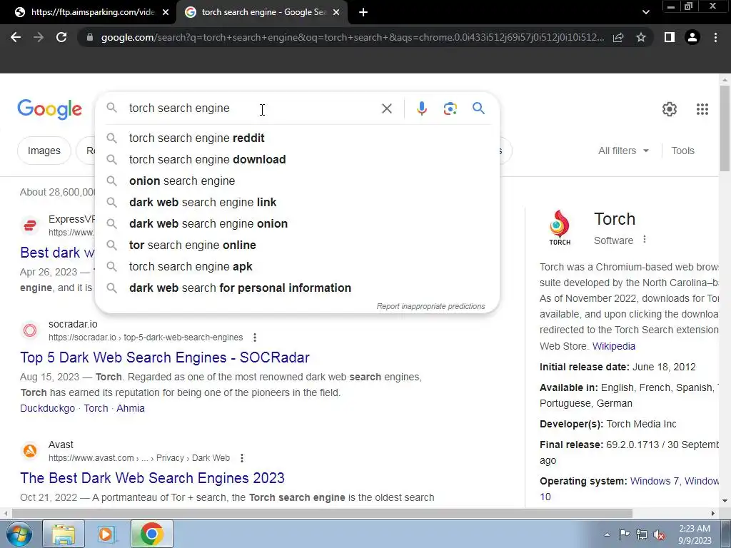The image size is (731, 548).
Task: Click inside the Google search input
Action: pyautogui.click(x=252, y=108)
